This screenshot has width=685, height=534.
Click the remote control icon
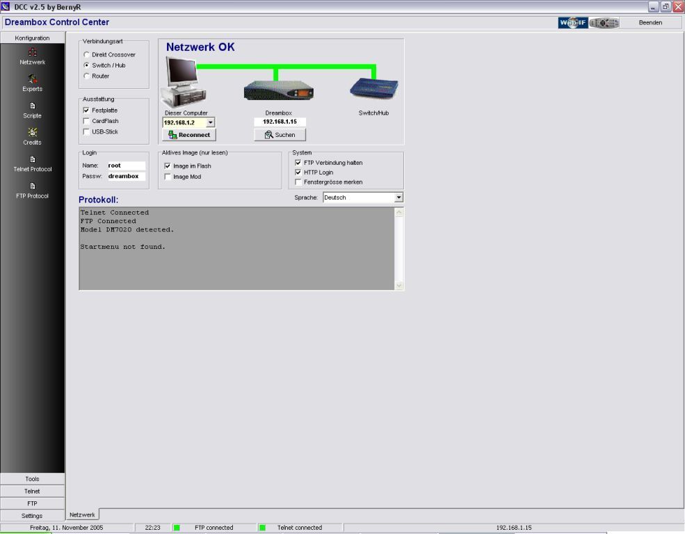(604, 23)
